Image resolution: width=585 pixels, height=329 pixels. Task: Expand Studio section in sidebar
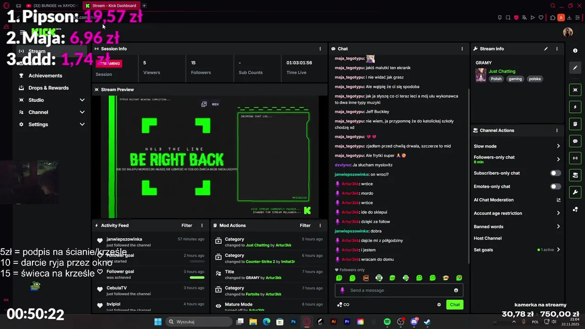click(x=82, y=100)
